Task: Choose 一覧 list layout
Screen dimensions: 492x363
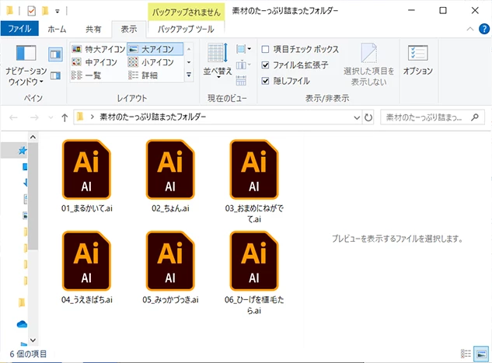Action: tap(86, 75)
